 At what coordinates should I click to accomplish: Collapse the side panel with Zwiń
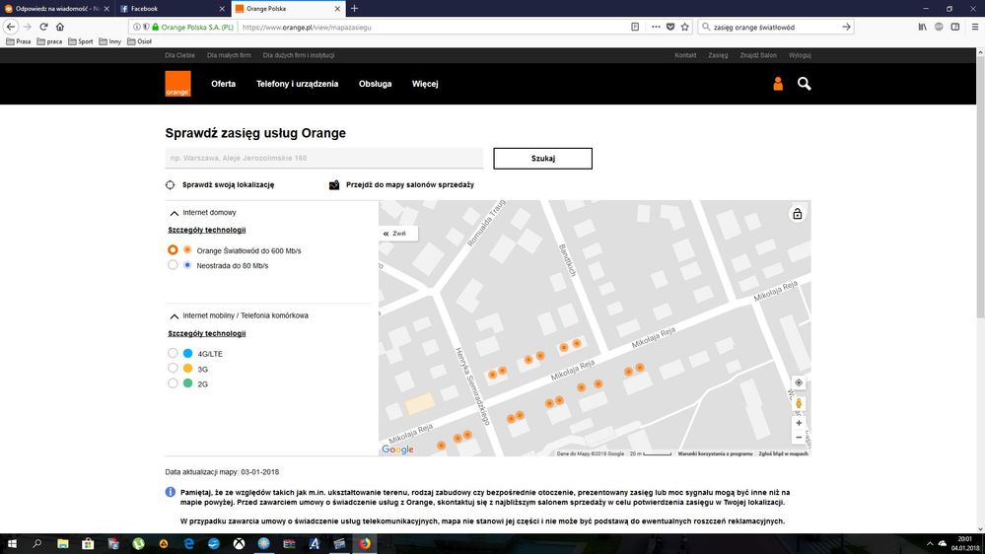398,234
